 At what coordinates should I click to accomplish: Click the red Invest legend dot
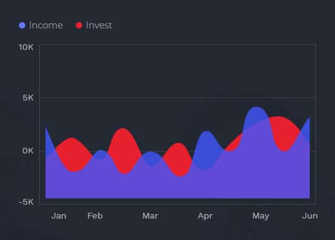[x=79, y=25]
